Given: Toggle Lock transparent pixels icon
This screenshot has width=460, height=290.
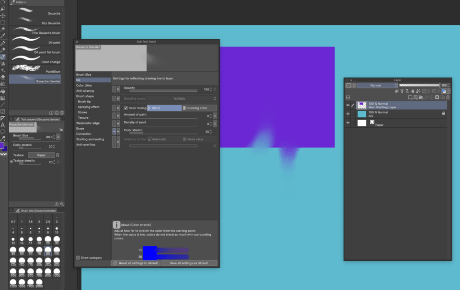Looking at the screenshot, I should [418, 91].
